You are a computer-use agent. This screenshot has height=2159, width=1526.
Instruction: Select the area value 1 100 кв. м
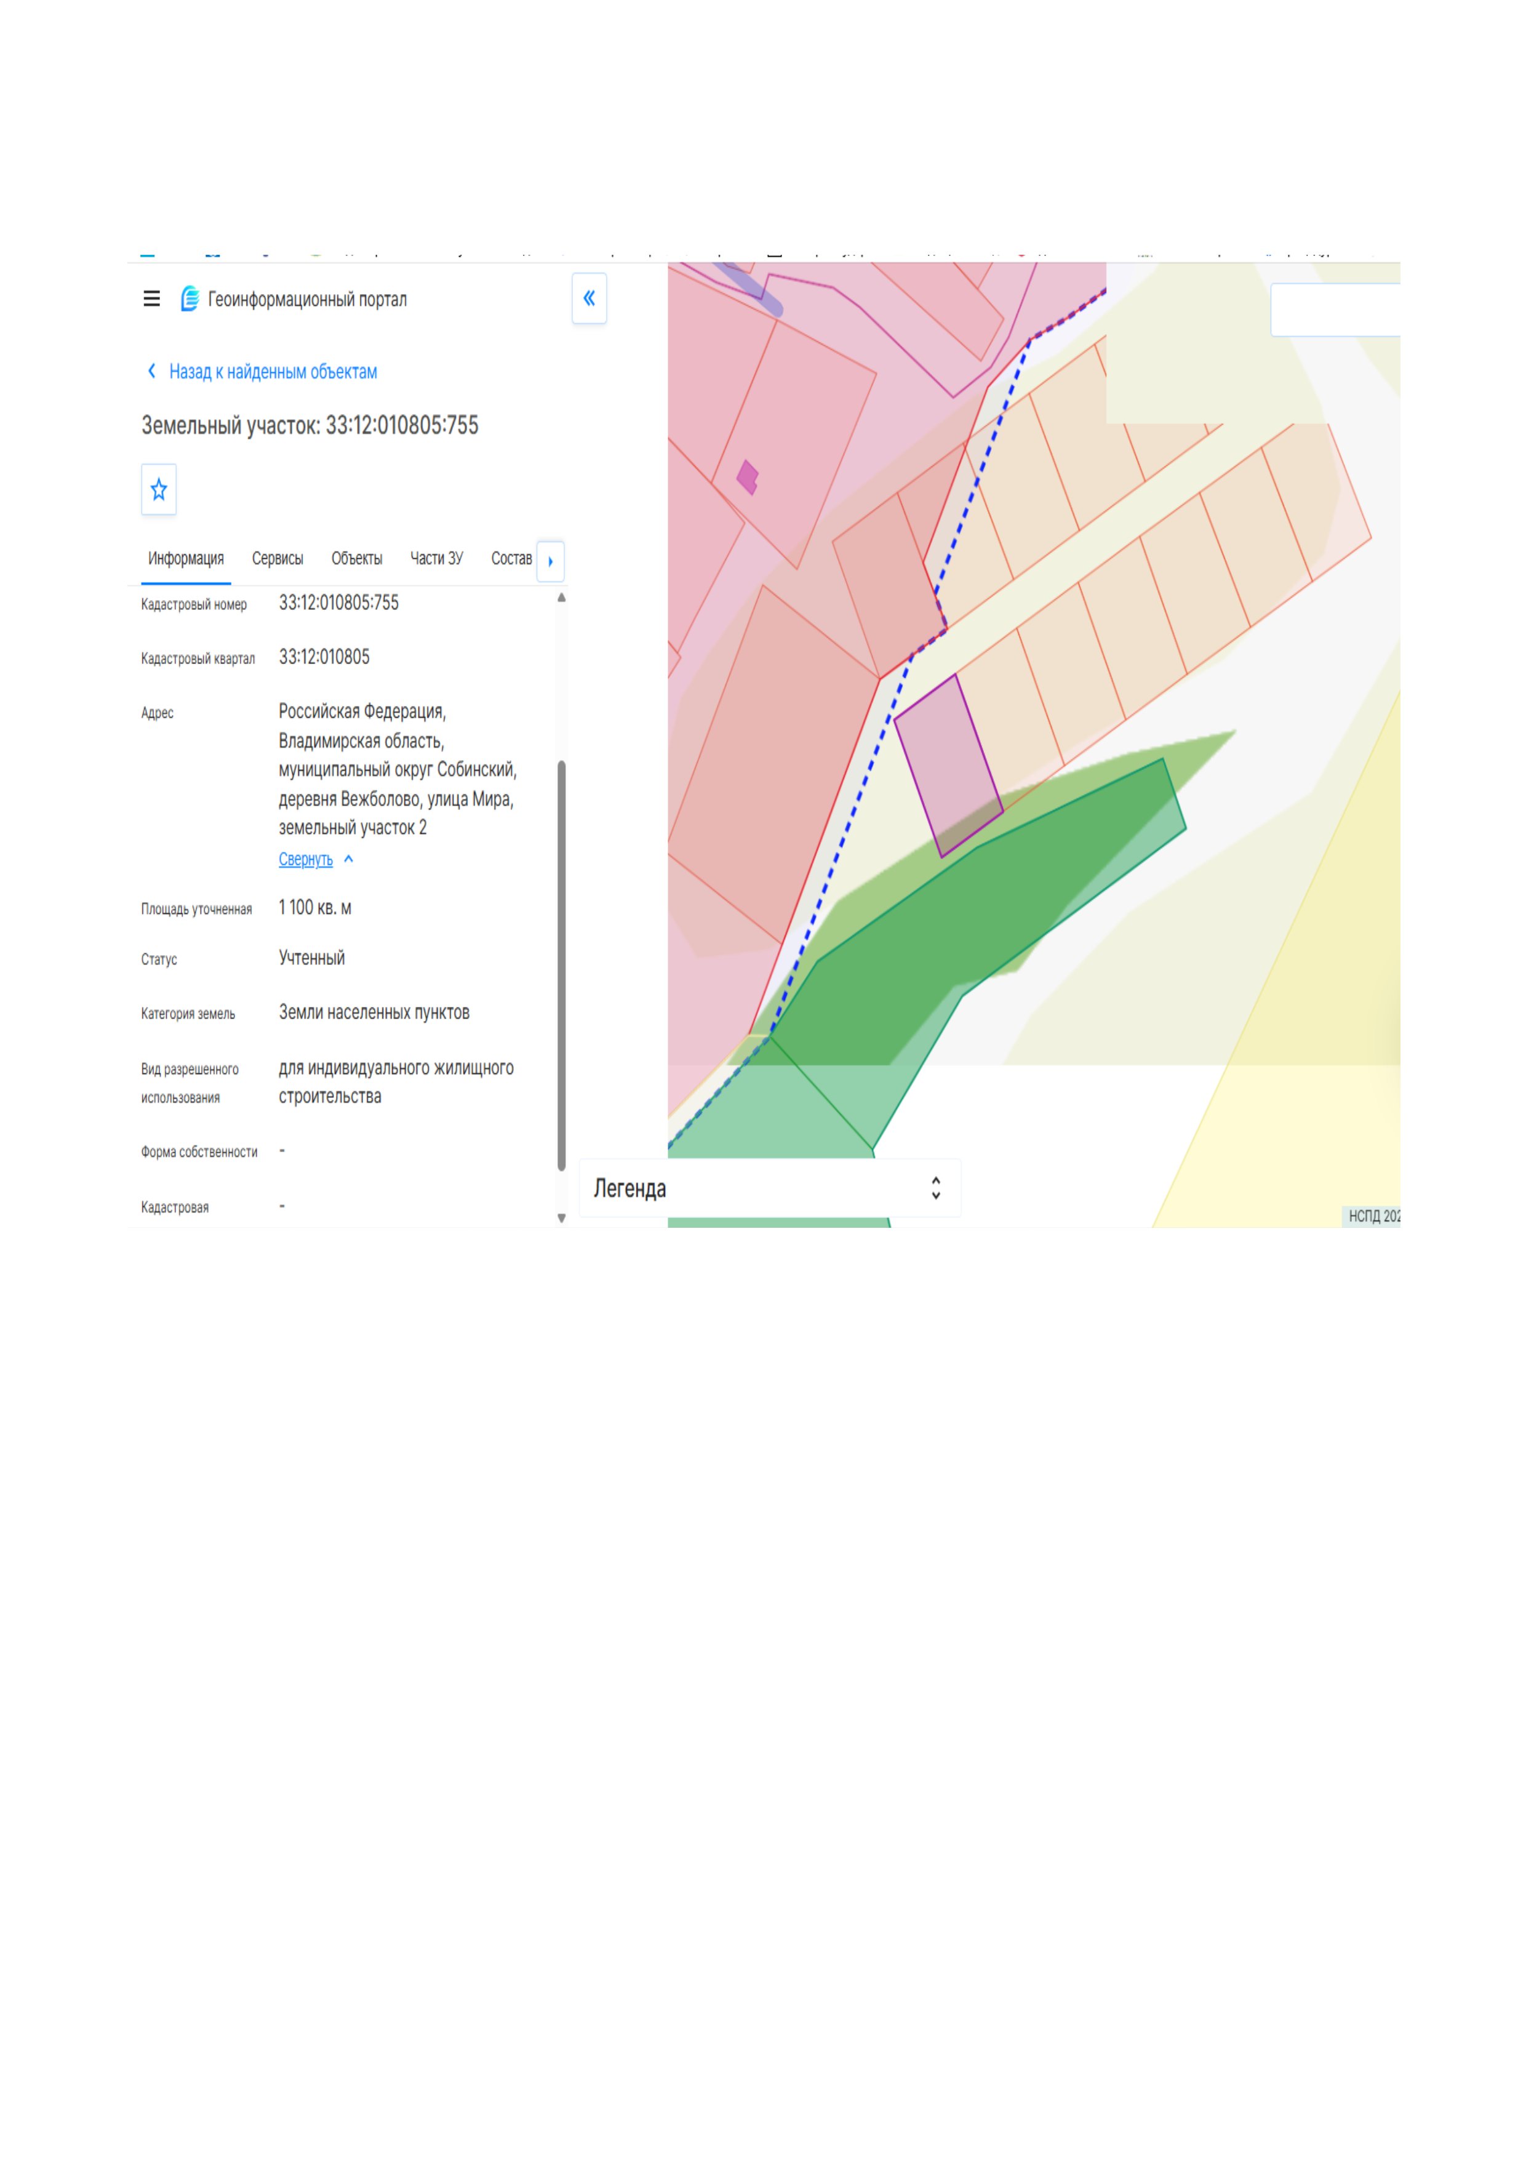coord(315,907)
